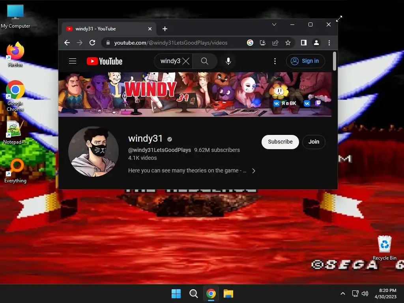
Task: Join windy31 channel membership
Action: tap(314, 142)
